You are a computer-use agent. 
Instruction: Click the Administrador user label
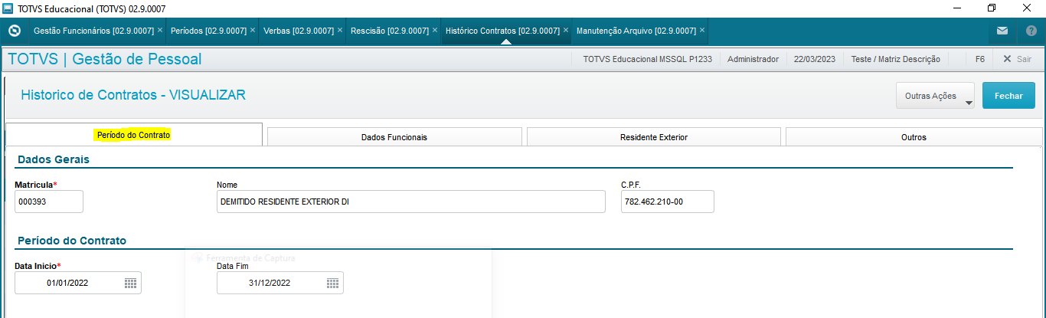pos(753,59)
